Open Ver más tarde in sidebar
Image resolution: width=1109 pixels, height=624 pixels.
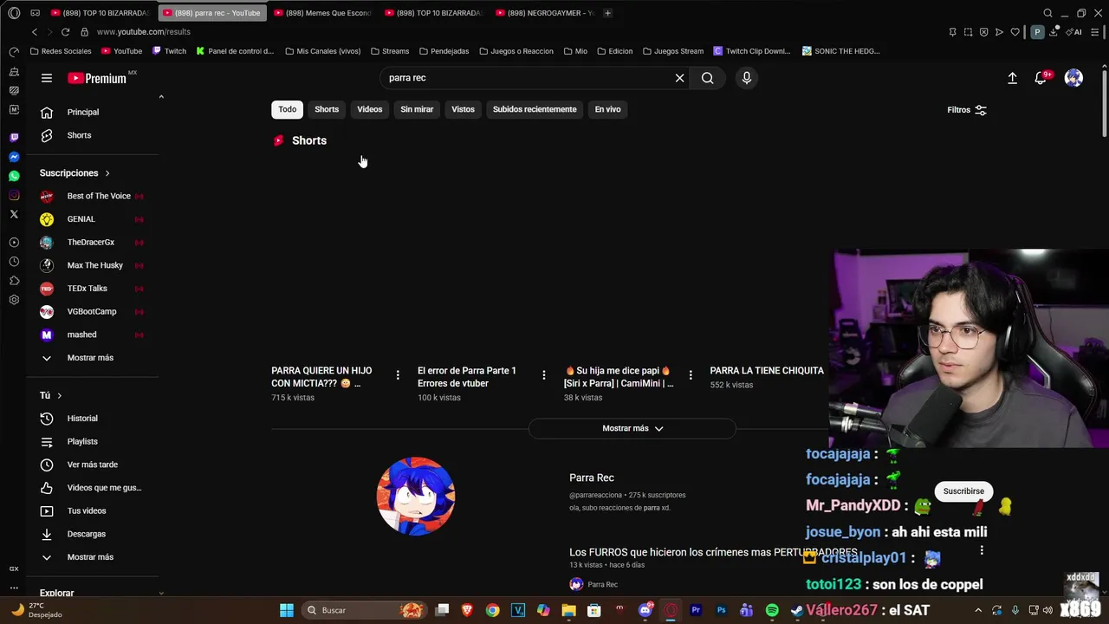92,465
